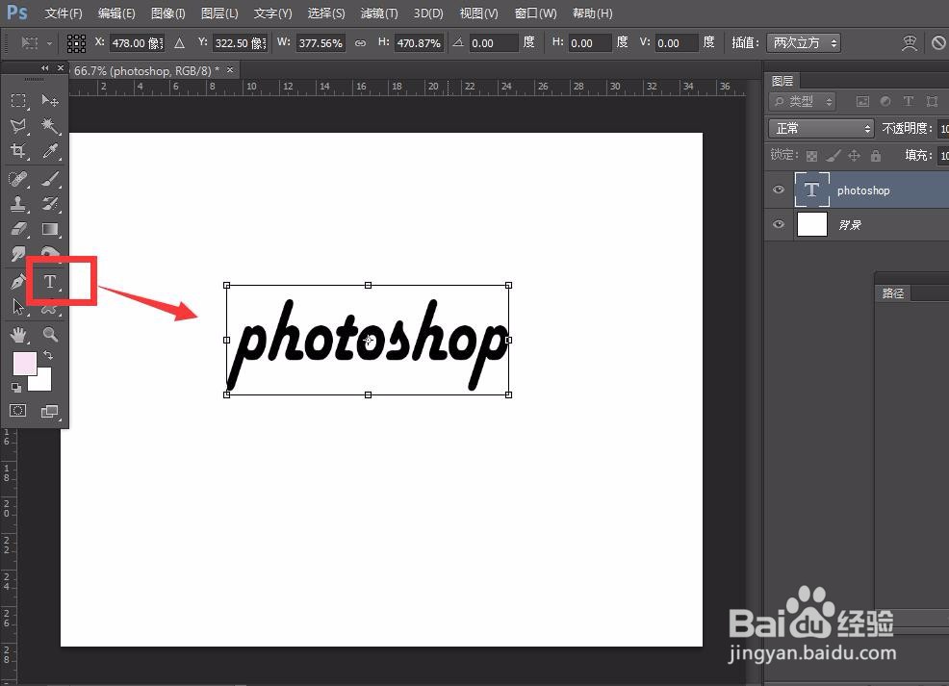This screenshot has height=686, width=949.
Task: Cancel the transform
Action: point(938,43)
